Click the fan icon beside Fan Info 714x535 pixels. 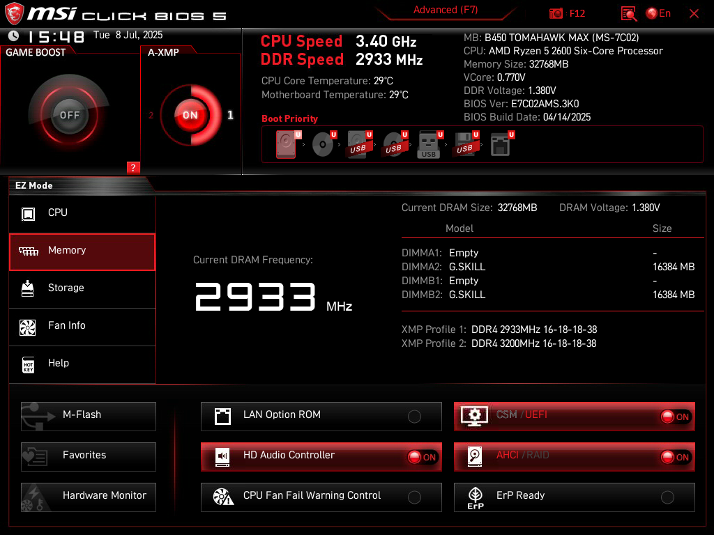[28, 327]
